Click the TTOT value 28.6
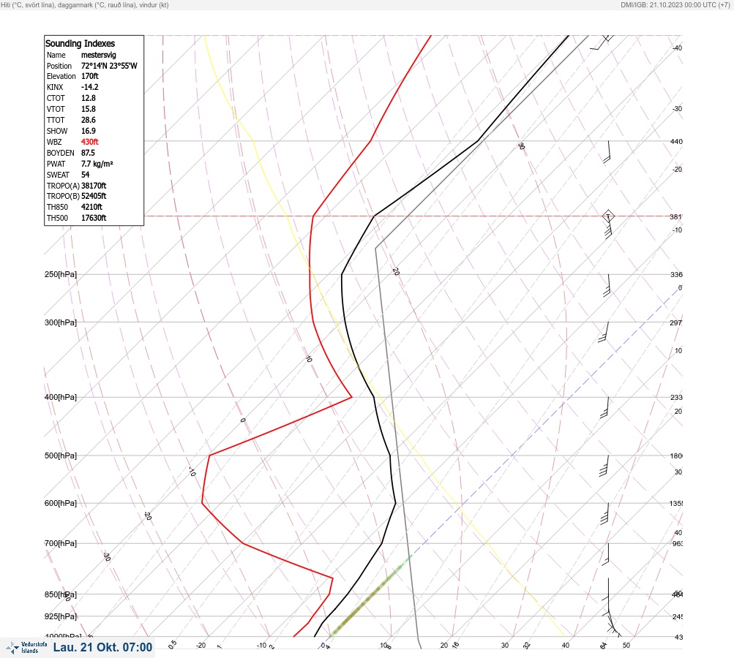The width and height of the screenshot is (734, 658). tap(88, 120)
